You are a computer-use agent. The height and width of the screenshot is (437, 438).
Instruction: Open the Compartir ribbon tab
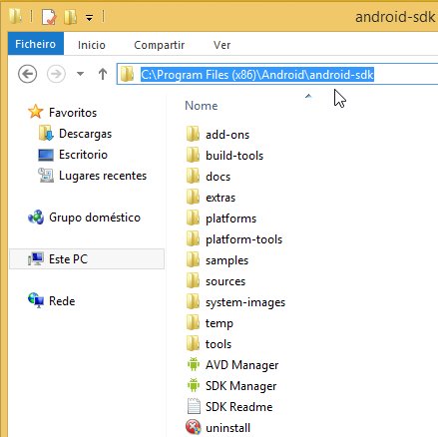point(159,45)
